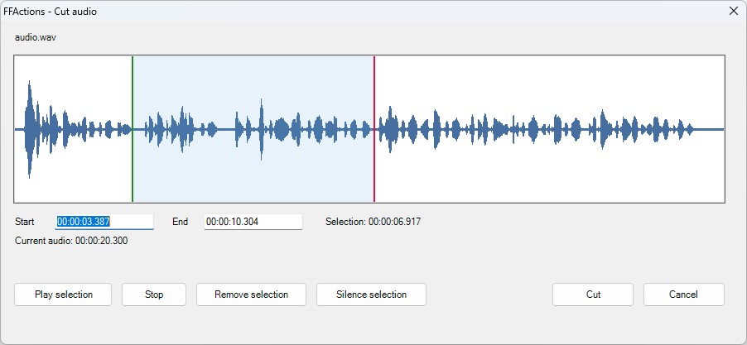Click the Start label
This screenshot has width=747, height=345.
point(25,222)
